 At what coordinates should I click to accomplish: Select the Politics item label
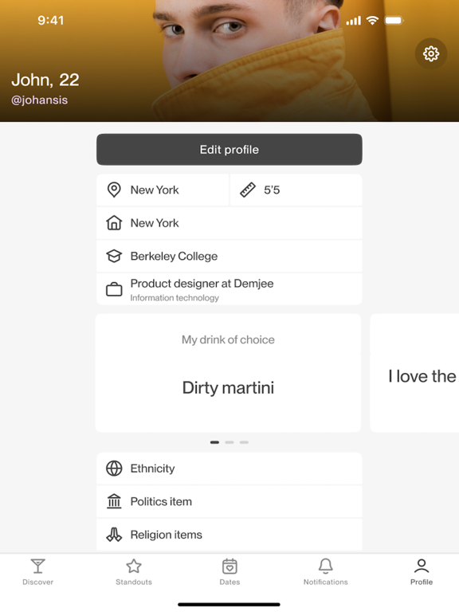point(161,501)
